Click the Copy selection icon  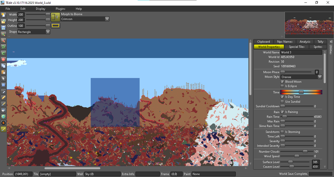pos(3,66)
